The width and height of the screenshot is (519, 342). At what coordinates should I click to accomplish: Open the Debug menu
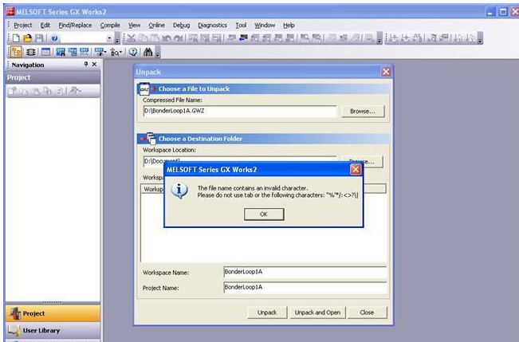(182, 26)
